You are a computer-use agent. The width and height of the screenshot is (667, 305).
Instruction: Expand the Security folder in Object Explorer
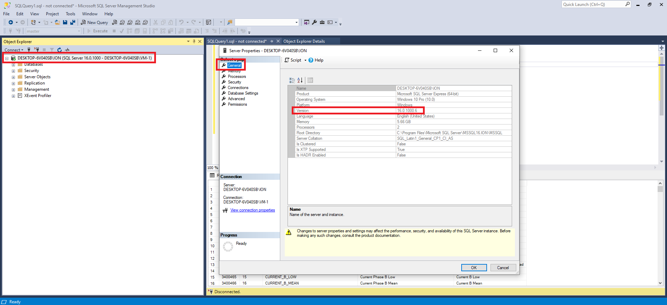(13, 71)
